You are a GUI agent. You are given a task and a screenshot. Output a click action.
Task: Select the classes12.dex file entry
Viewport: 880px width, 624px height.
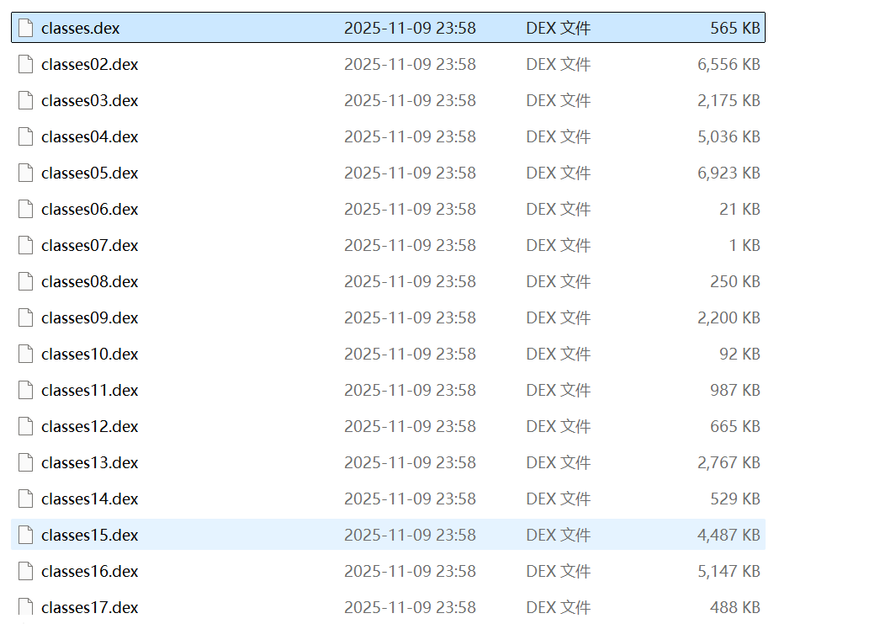point(89,426)
